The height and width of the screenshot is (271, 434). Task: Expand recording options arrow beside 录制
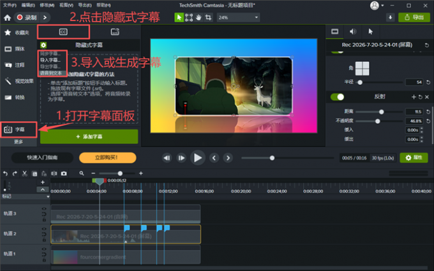45,17
